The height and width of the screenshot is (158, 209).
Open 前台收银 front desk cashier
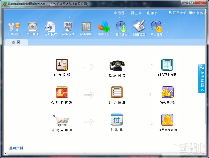[62, 68]
